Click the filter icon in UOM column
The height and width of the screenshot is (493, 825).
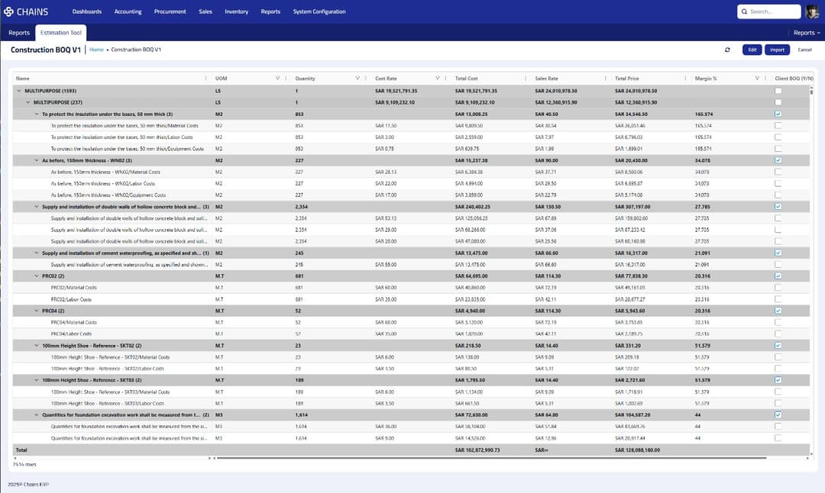point(277,79)
